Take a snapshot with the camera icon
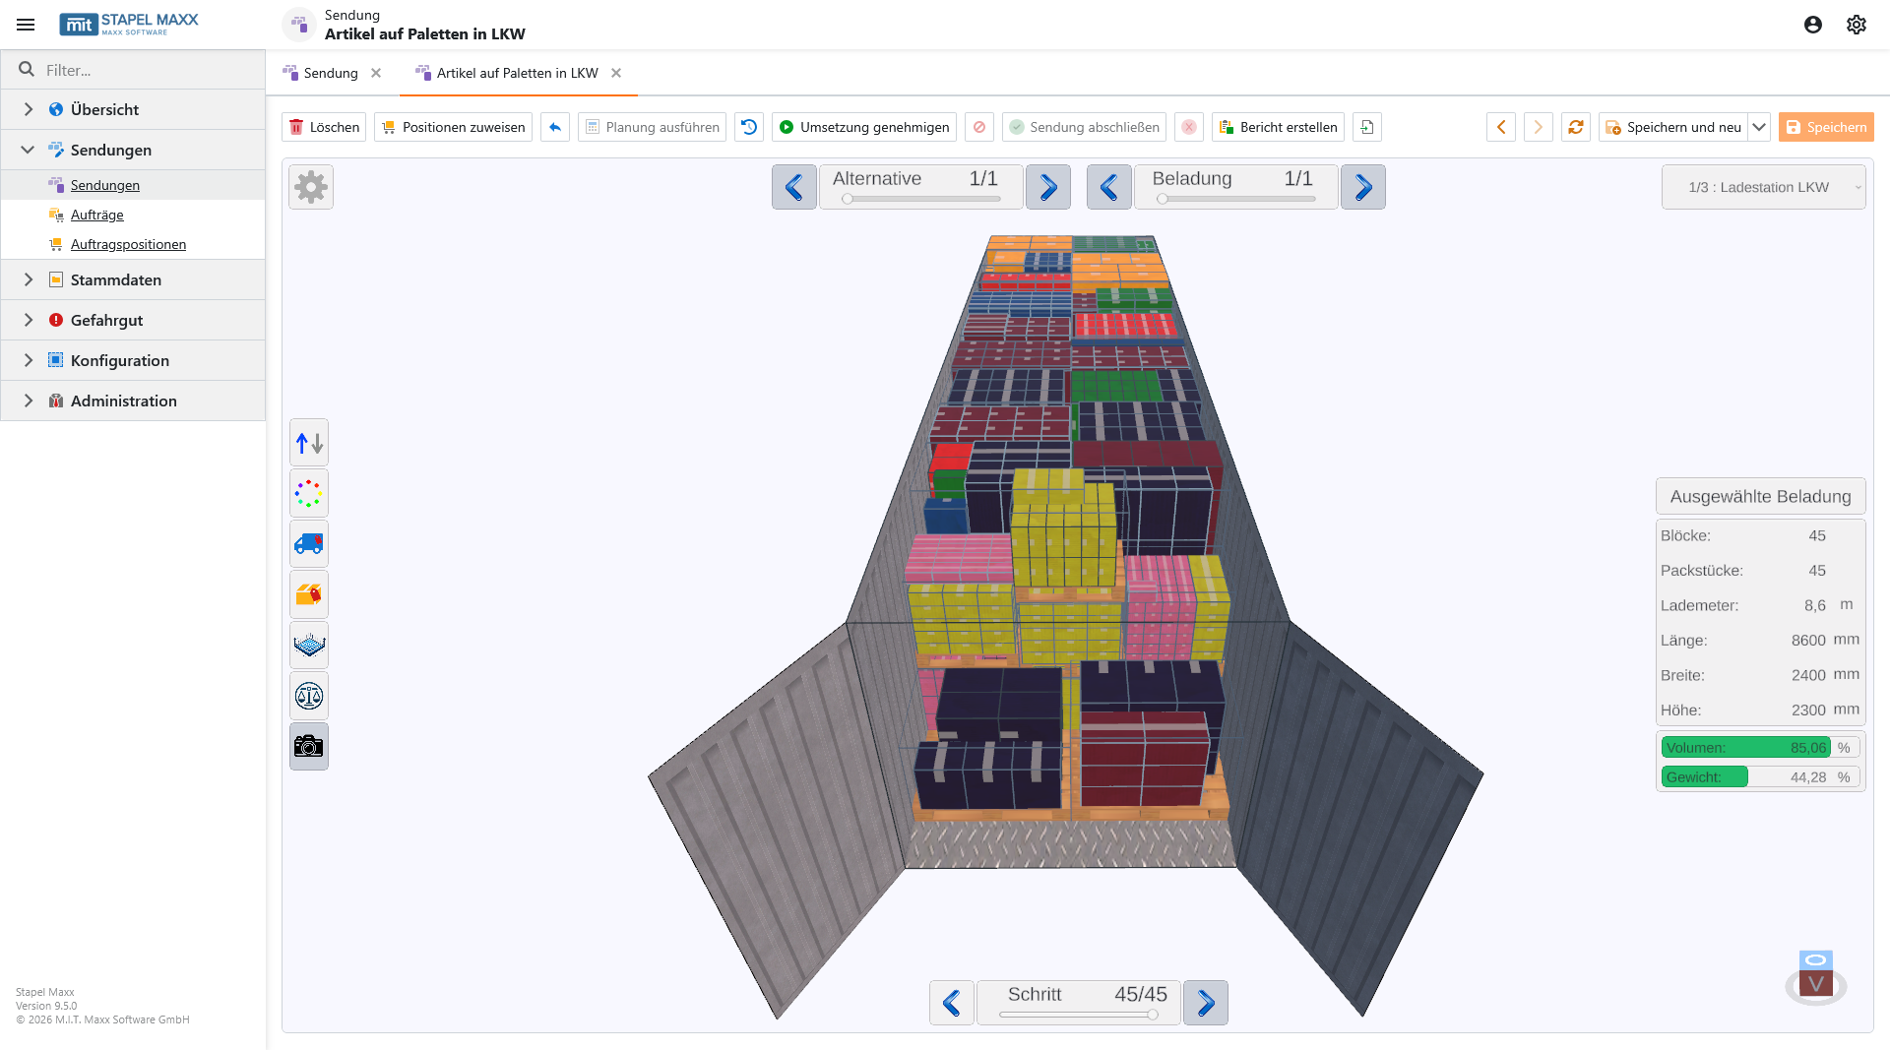The height and width of the screenshot is (1050, 1890). (309, 747)
